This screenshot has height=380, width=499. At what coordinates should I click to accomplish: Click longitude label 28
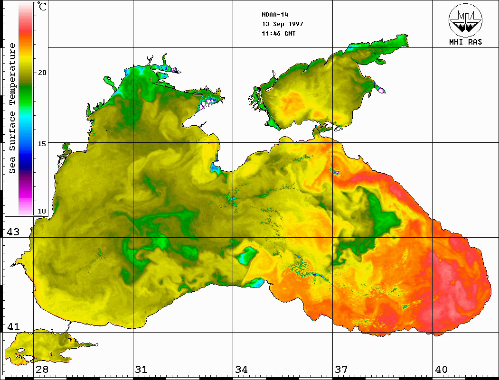click(42, 369)
